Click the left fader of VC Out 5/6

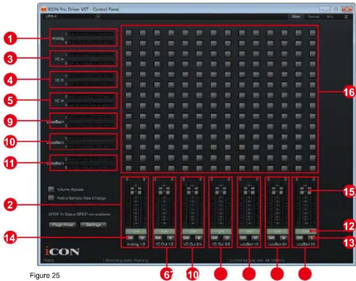click(217, 191)
